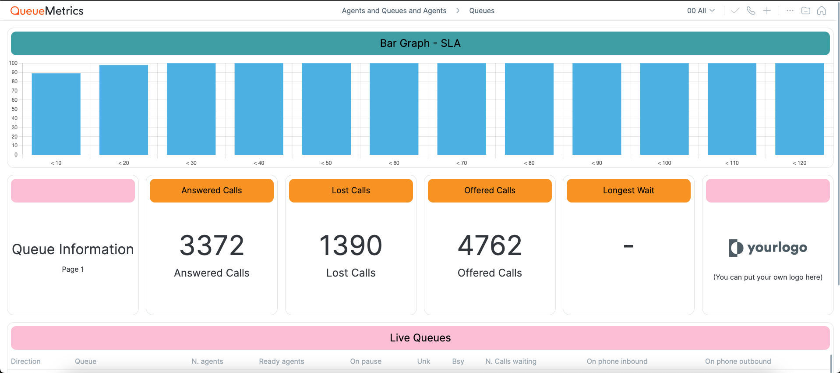Click the < 10 SLA bar

pos(56,114)
